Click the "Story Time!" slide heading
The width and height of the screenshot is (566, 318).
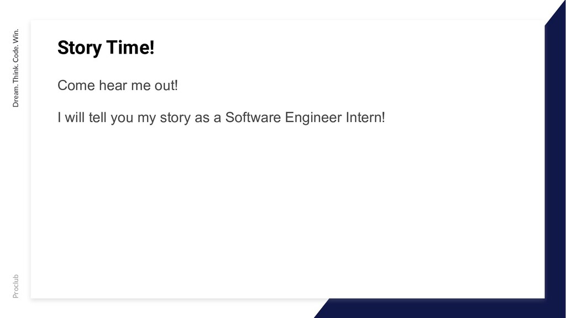106,47
